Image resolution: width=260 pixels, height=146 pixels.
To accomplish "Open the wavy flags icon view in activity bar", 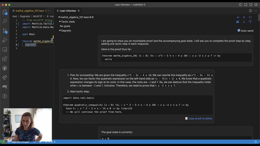I will (4, 87).
